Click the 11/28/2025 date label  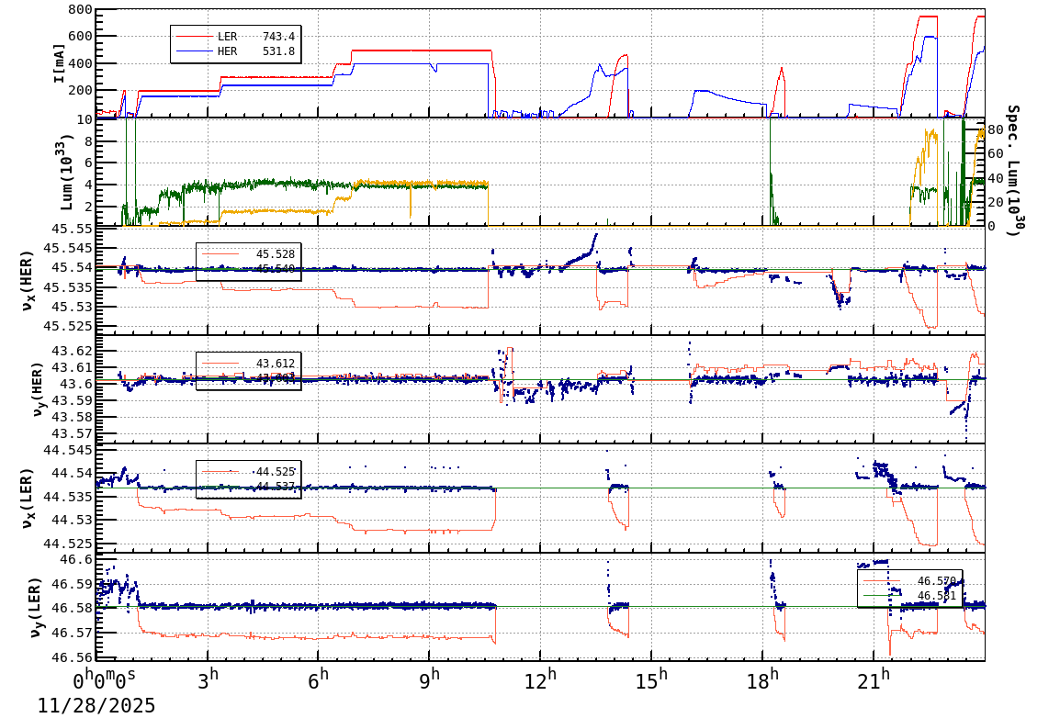(96, 704)
